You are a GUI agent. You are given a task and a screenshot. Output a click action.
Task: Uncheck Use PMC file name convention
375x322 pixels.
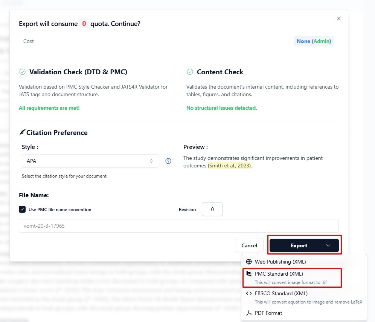[22, 209]
